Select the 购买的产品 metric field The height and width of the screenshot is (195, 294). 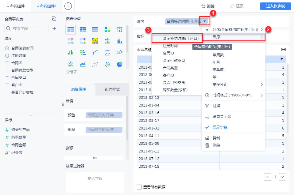click(x=20, y=129)
